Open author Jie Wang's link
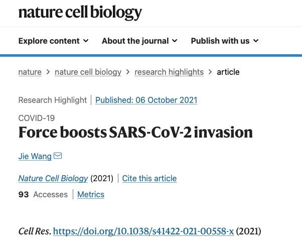Screen dimensions: 302x252 (35, 156)
